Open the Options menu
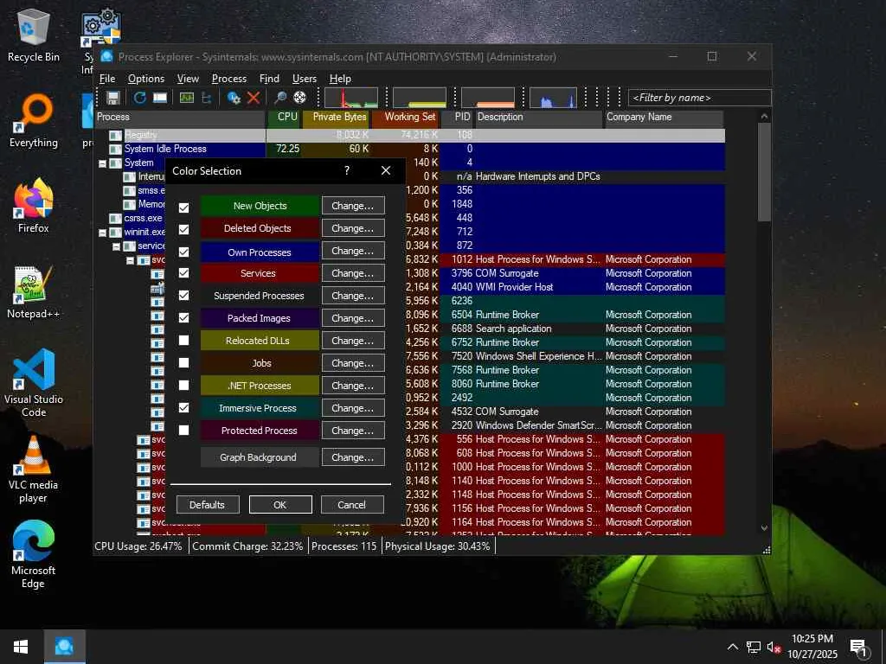Viewport: 886px width, 664px height. tap(145, 79)
